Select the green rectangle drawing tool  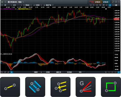point(111,87)
